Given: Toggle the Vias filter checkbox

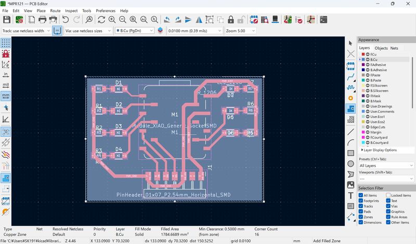Looking at the screenshot, I should (x=388, y=206).
